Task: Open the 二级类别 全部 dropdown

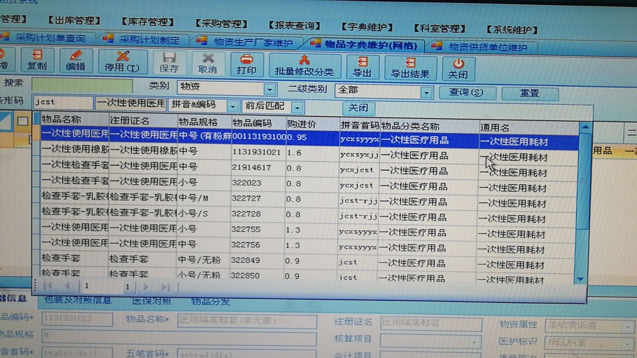Action: tap(426, 92)
